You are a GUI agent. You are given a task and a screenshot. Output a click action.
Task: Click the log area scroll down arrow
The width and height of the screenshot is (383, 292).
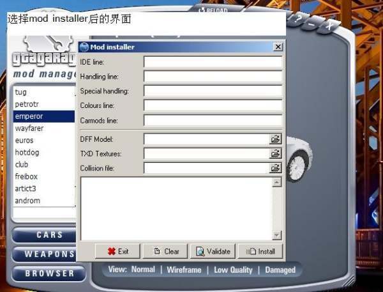pyautogui.click(x=277, y=235)
